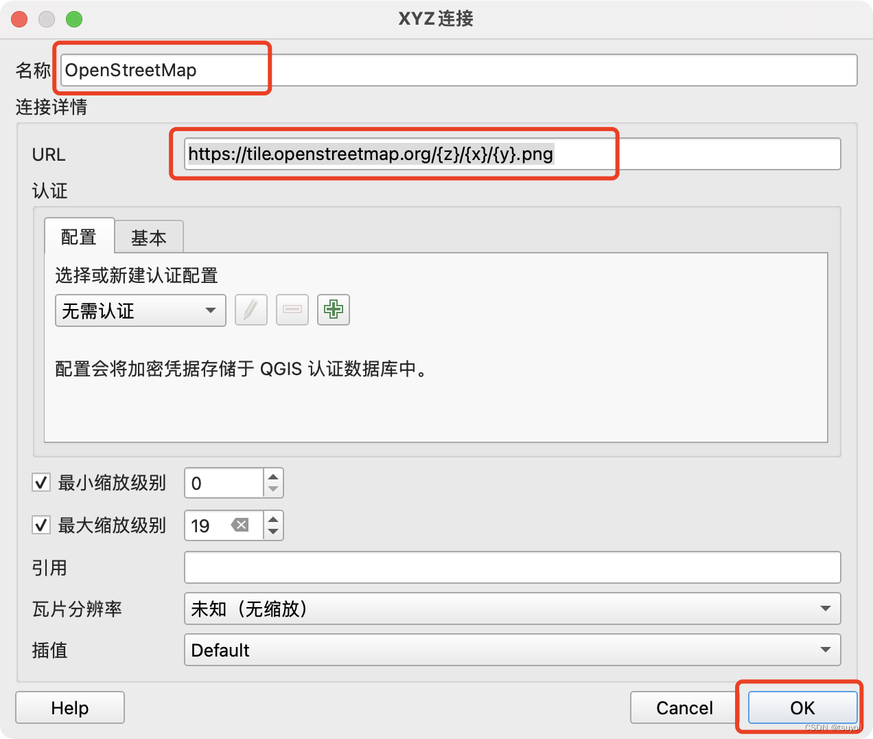Decrease the maximum zoom level

[273, 532]
